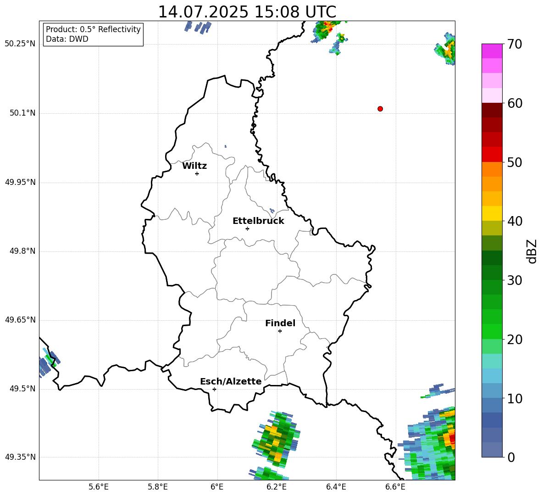Pick the dark maroon colorbar segment below 60
The height and width of the screenshot is (496, 543).
(x=492, y=110)
